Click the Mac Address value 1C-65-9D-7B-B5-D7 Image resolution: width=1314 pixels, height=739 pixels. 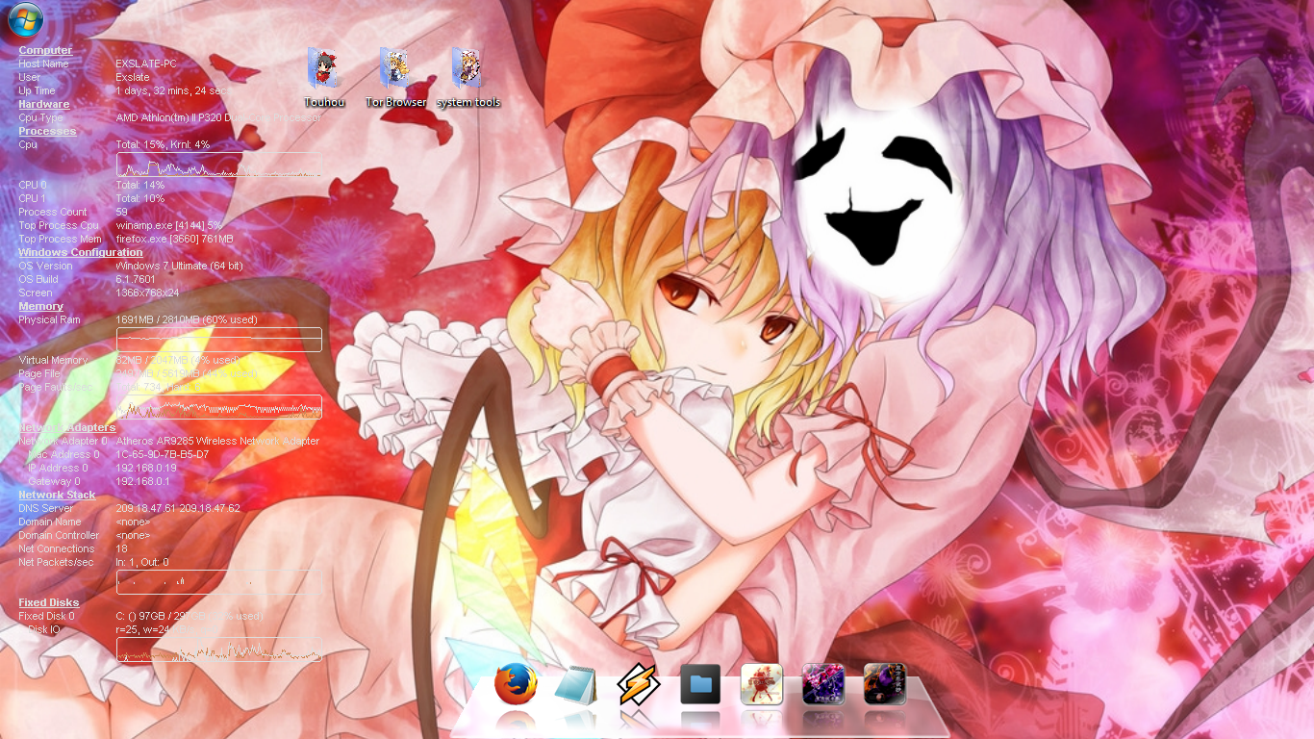pos(163,454)
